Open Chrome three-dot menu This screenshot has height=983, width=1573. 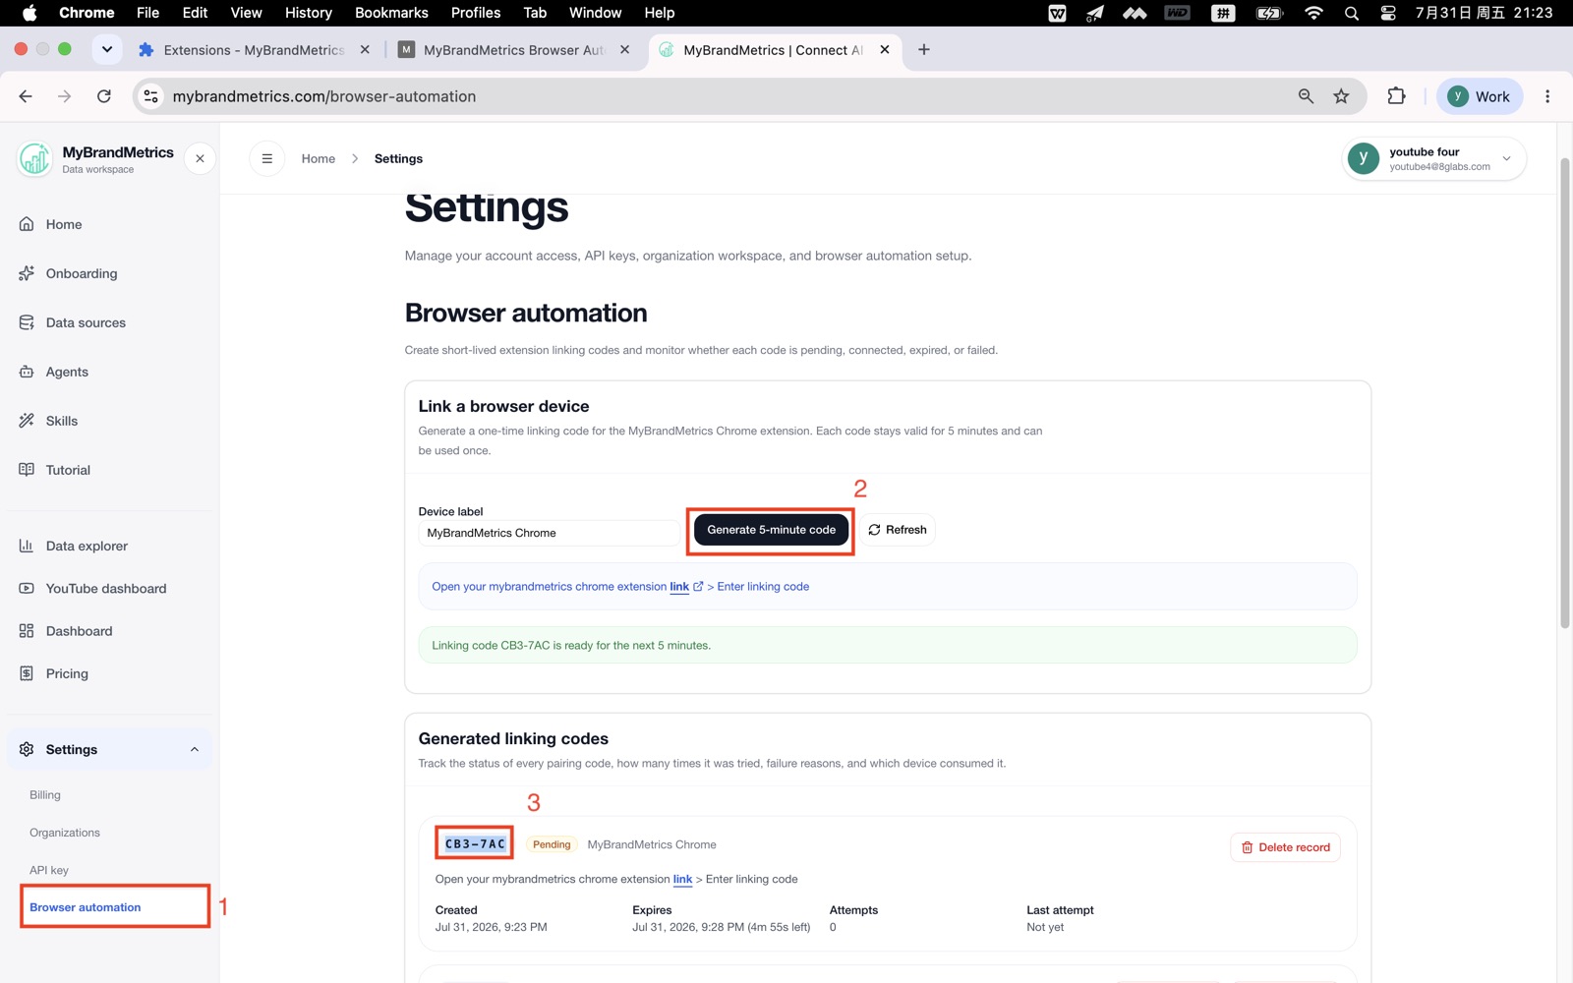(1547, 96)
